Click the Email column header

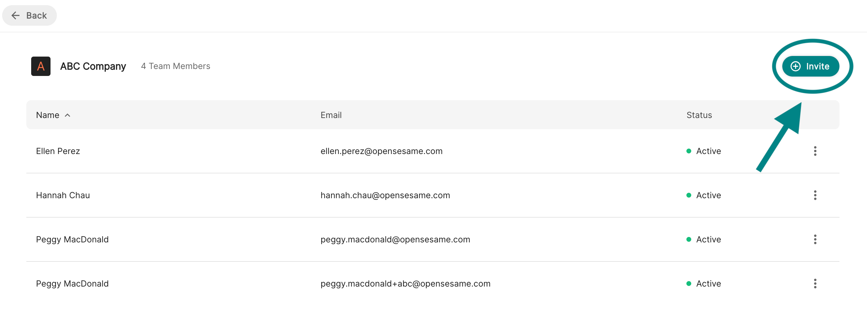331,115
